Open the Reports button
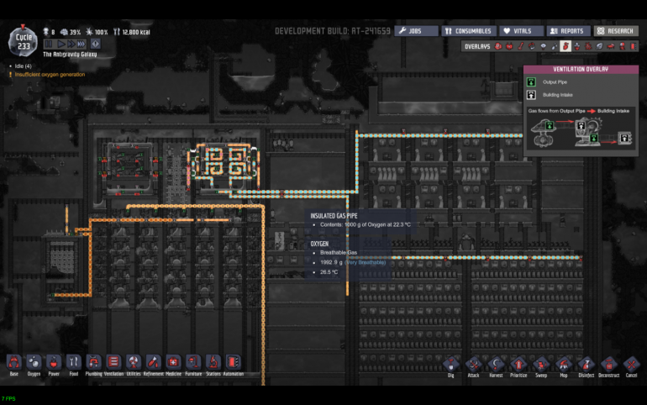 [567, 31]
